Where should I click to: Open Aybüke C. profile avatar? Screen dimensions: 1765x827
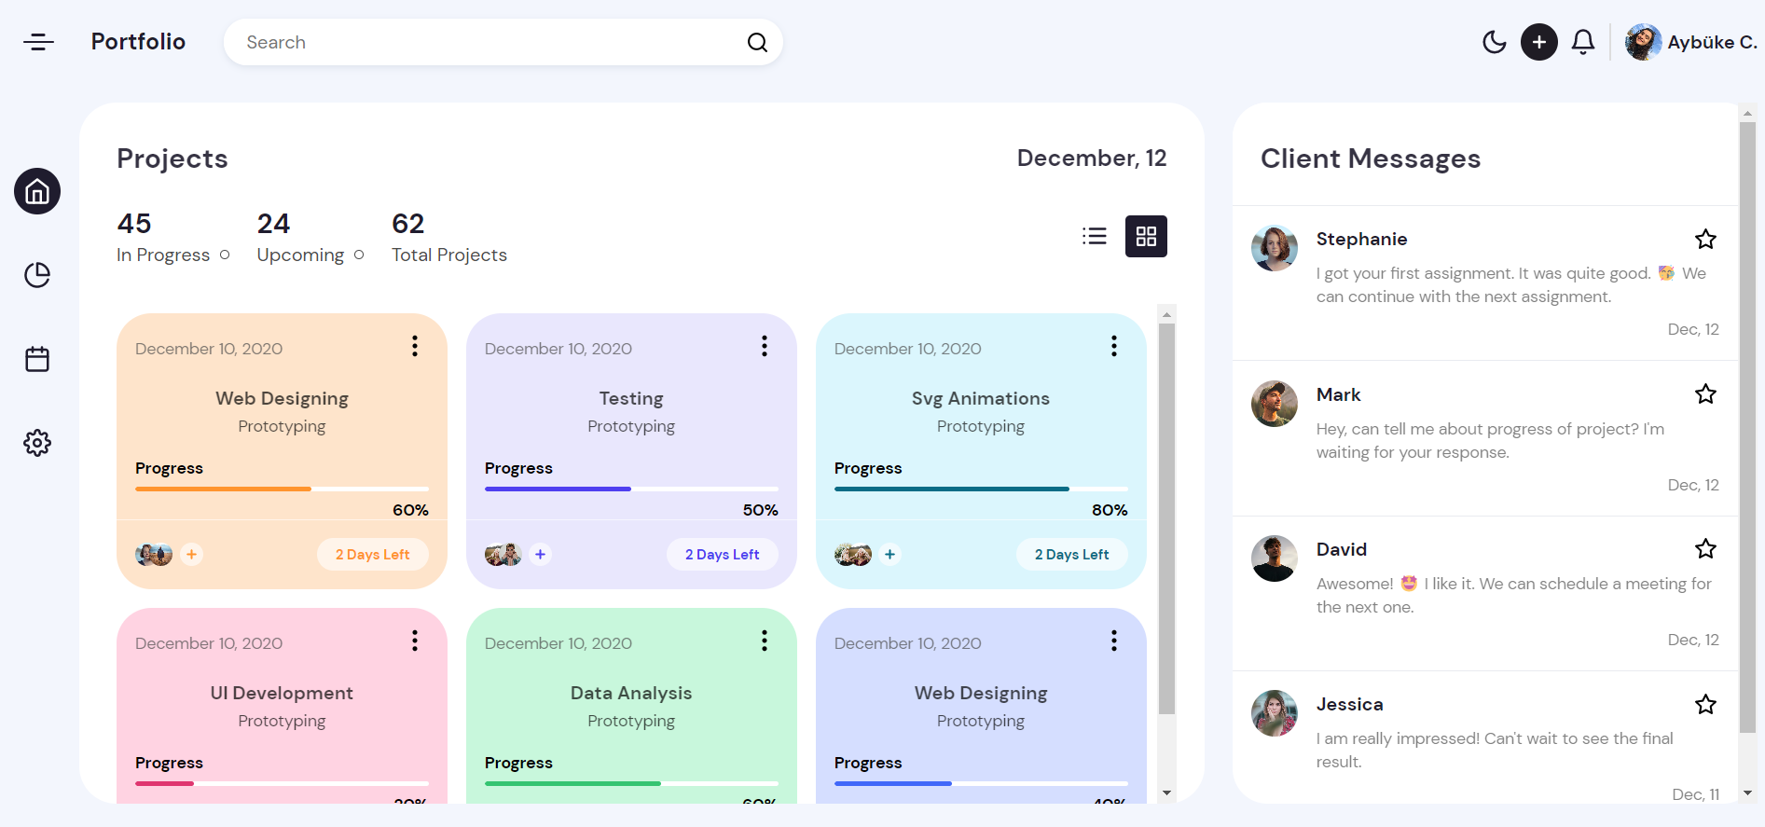(1643, 42)
